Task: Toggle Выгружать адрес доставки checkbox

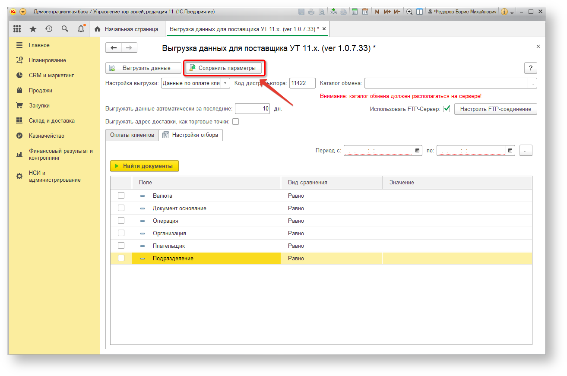Action: click(235, 122)
